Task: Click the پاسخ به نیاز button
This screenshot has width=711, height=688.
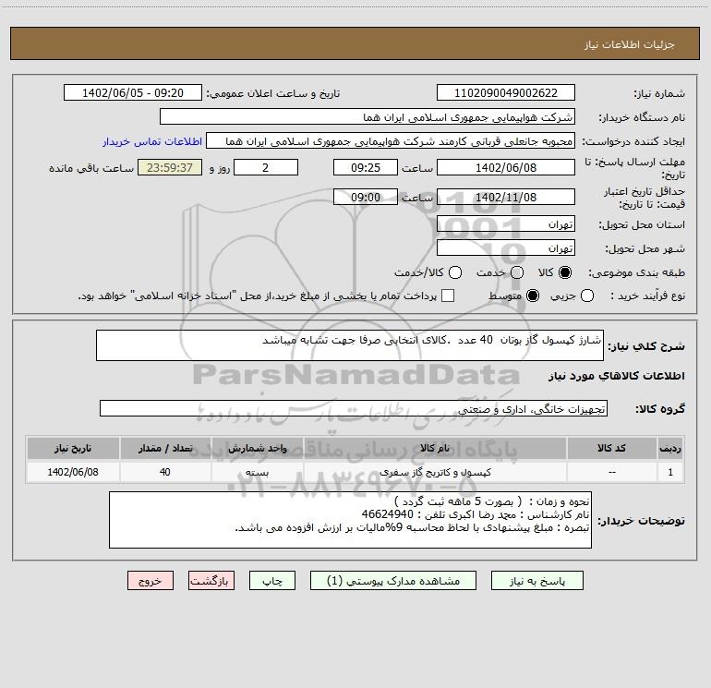Action: (x=537, y=581)
